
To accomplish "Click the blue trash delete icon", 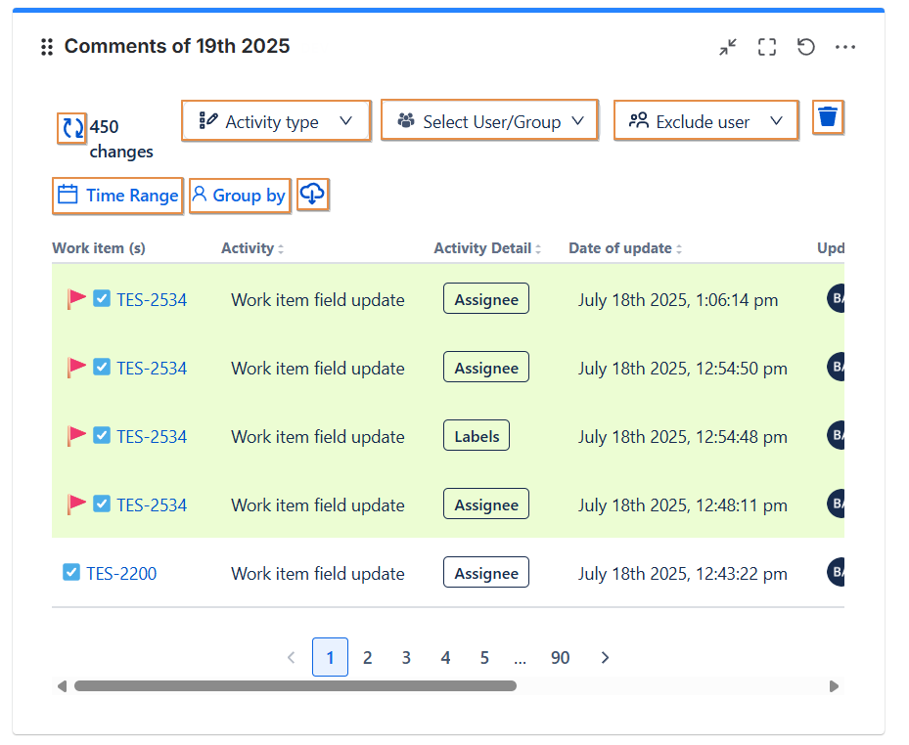I will 828,117.
